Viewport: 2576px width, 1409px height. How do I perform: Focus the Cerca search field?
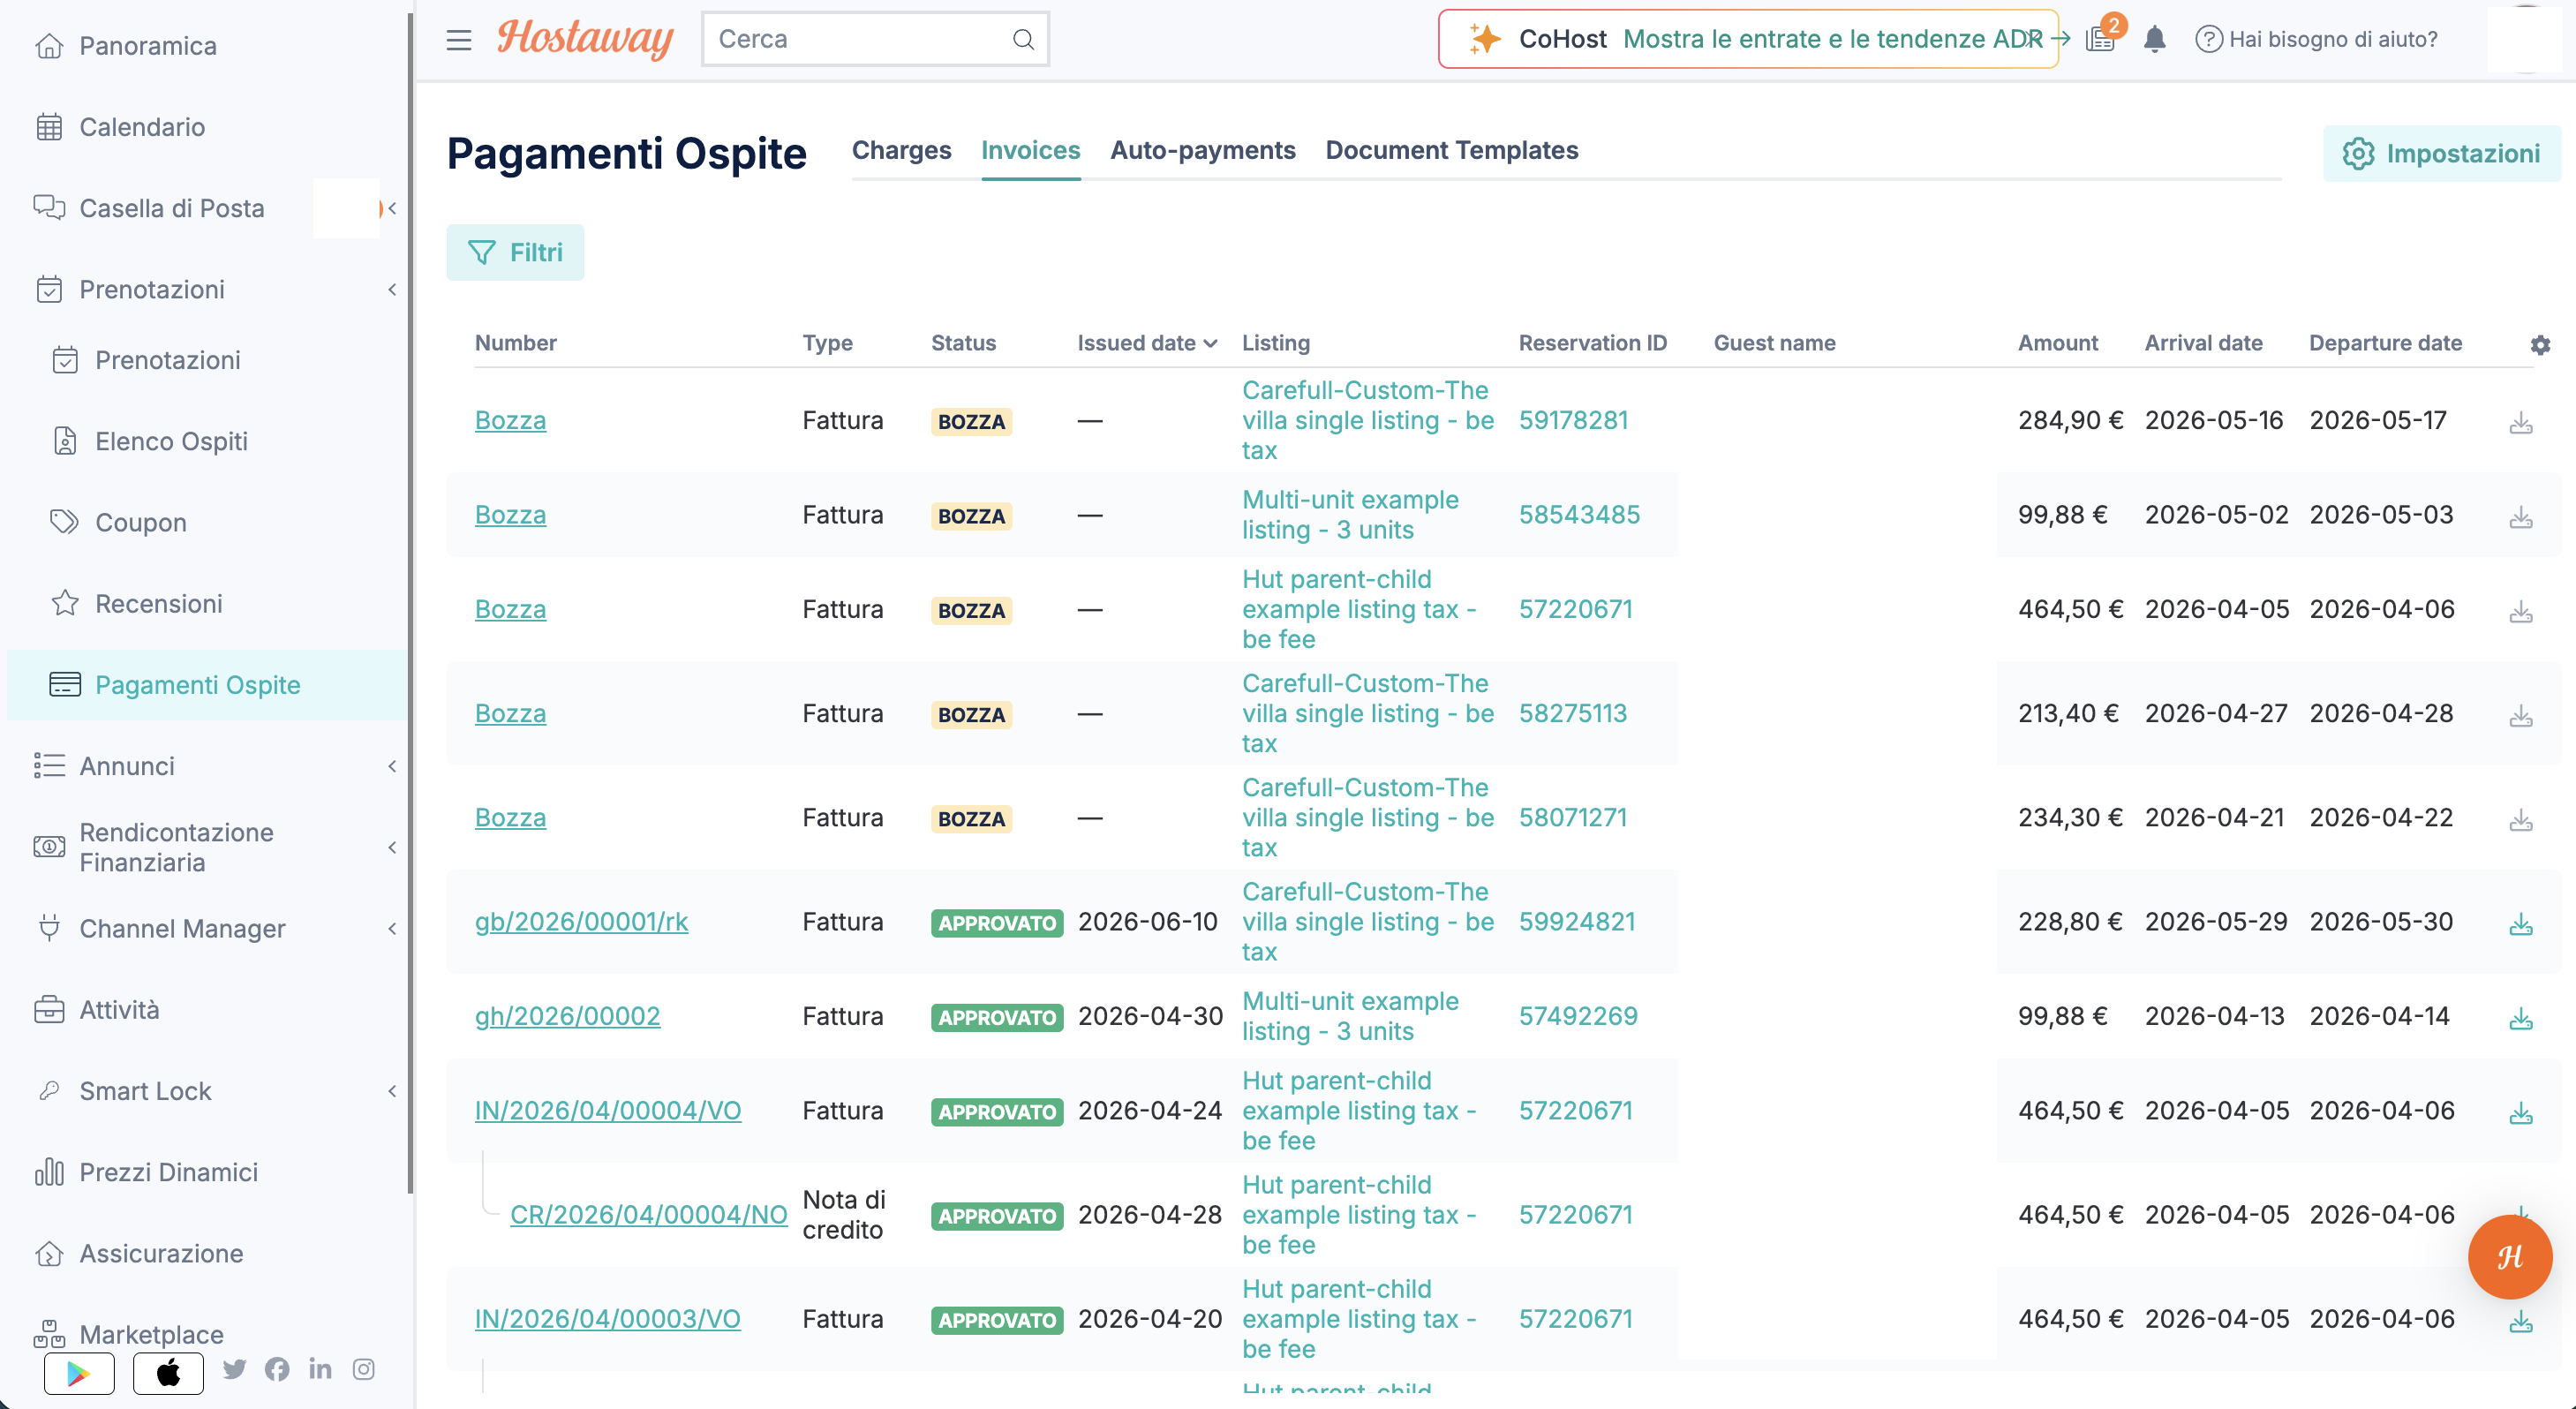click(875, 39)
